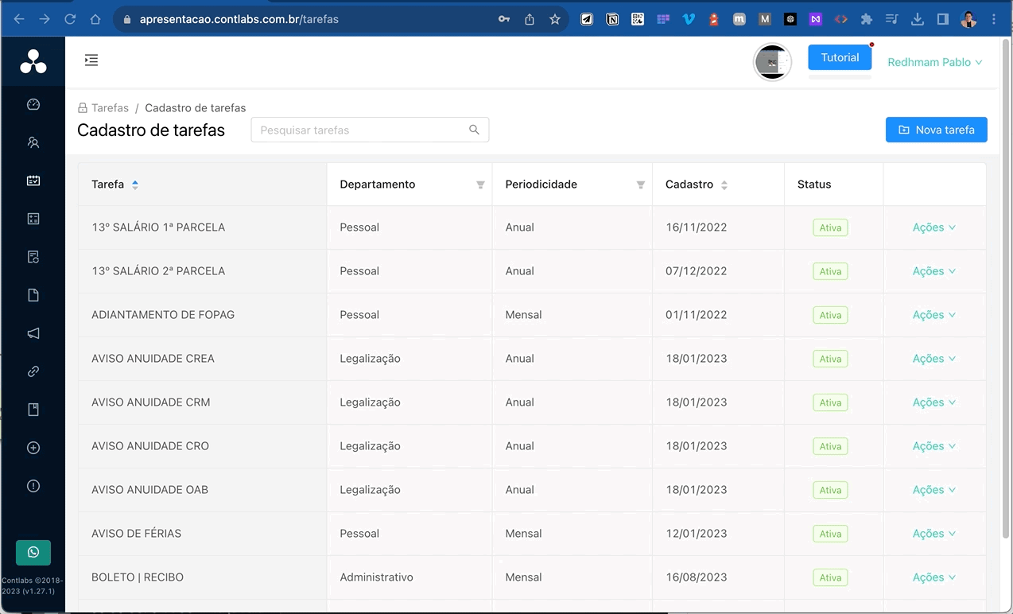Click the megaphone announcements sidebar icon
Image resolution: width=1013 pixels, height=614 pixels.
click(33, 333)
